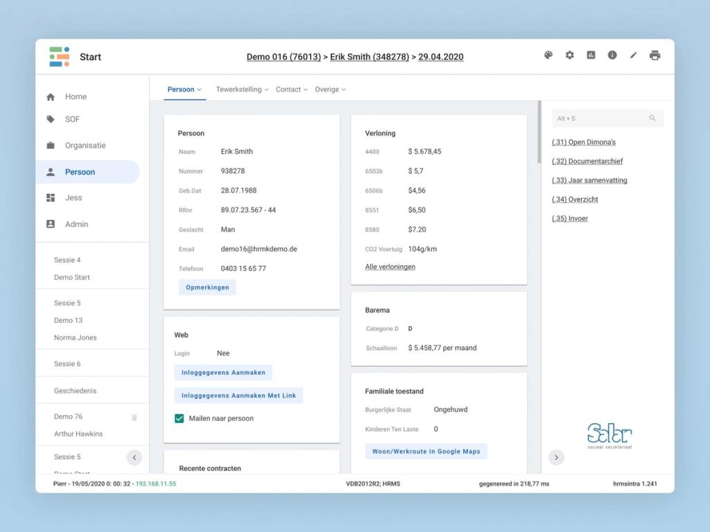
Task: Click the hrmsintra 1.241 version text
Action: click(x=635, y=484)
